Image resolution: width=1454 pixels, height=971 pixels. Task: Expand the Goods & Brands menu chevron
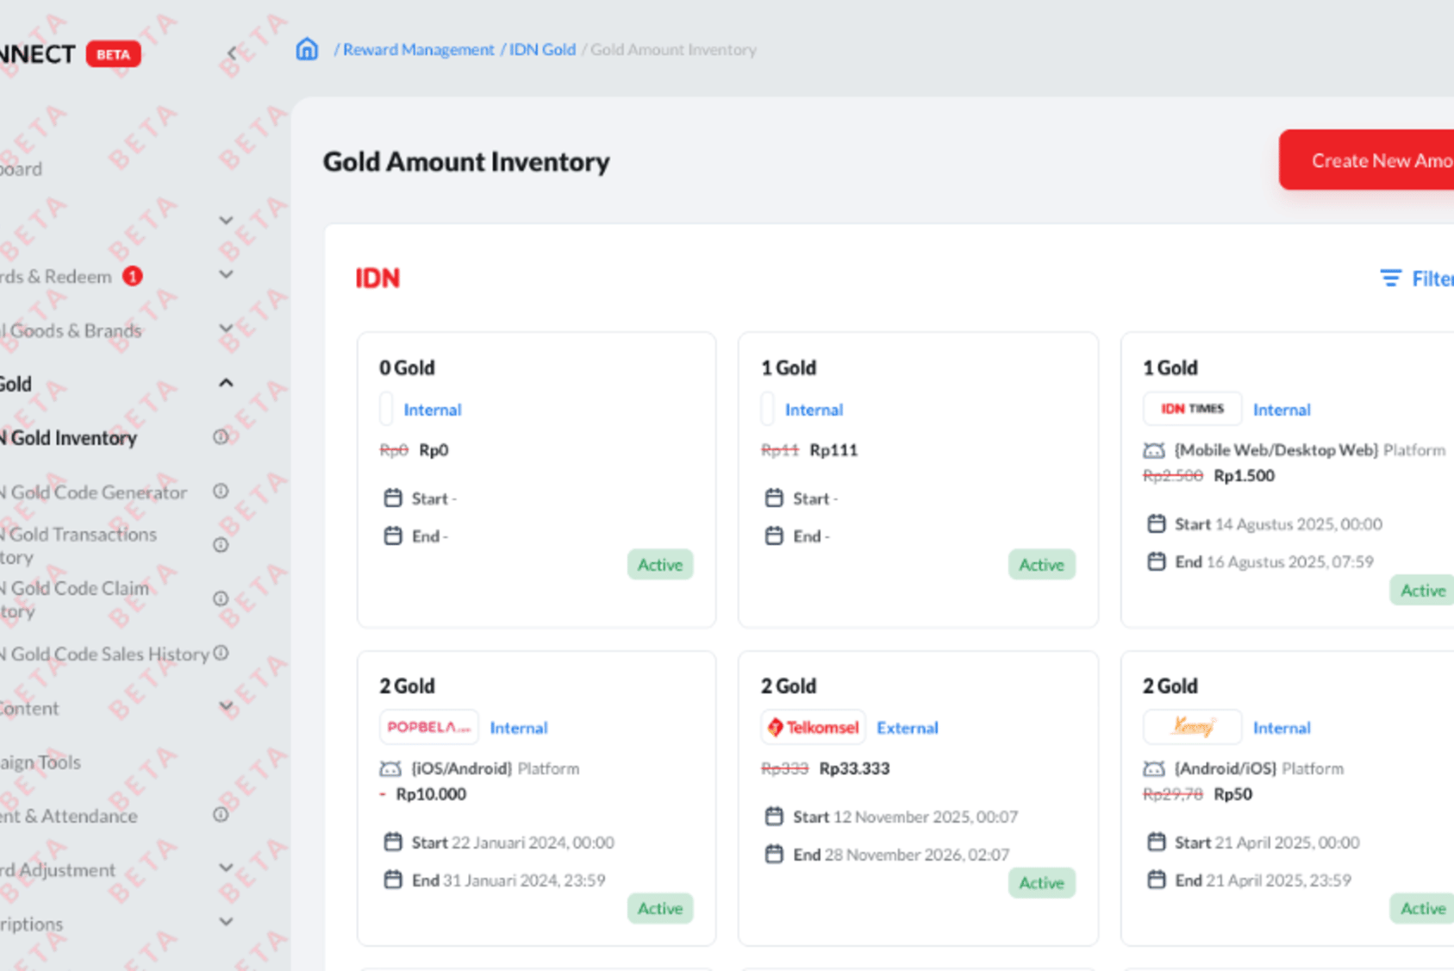click(x=226, y=329)
